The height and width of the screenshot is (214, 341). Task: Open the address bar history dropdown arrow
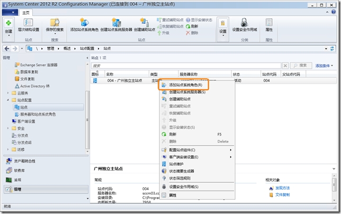click(x=326, y=49)
